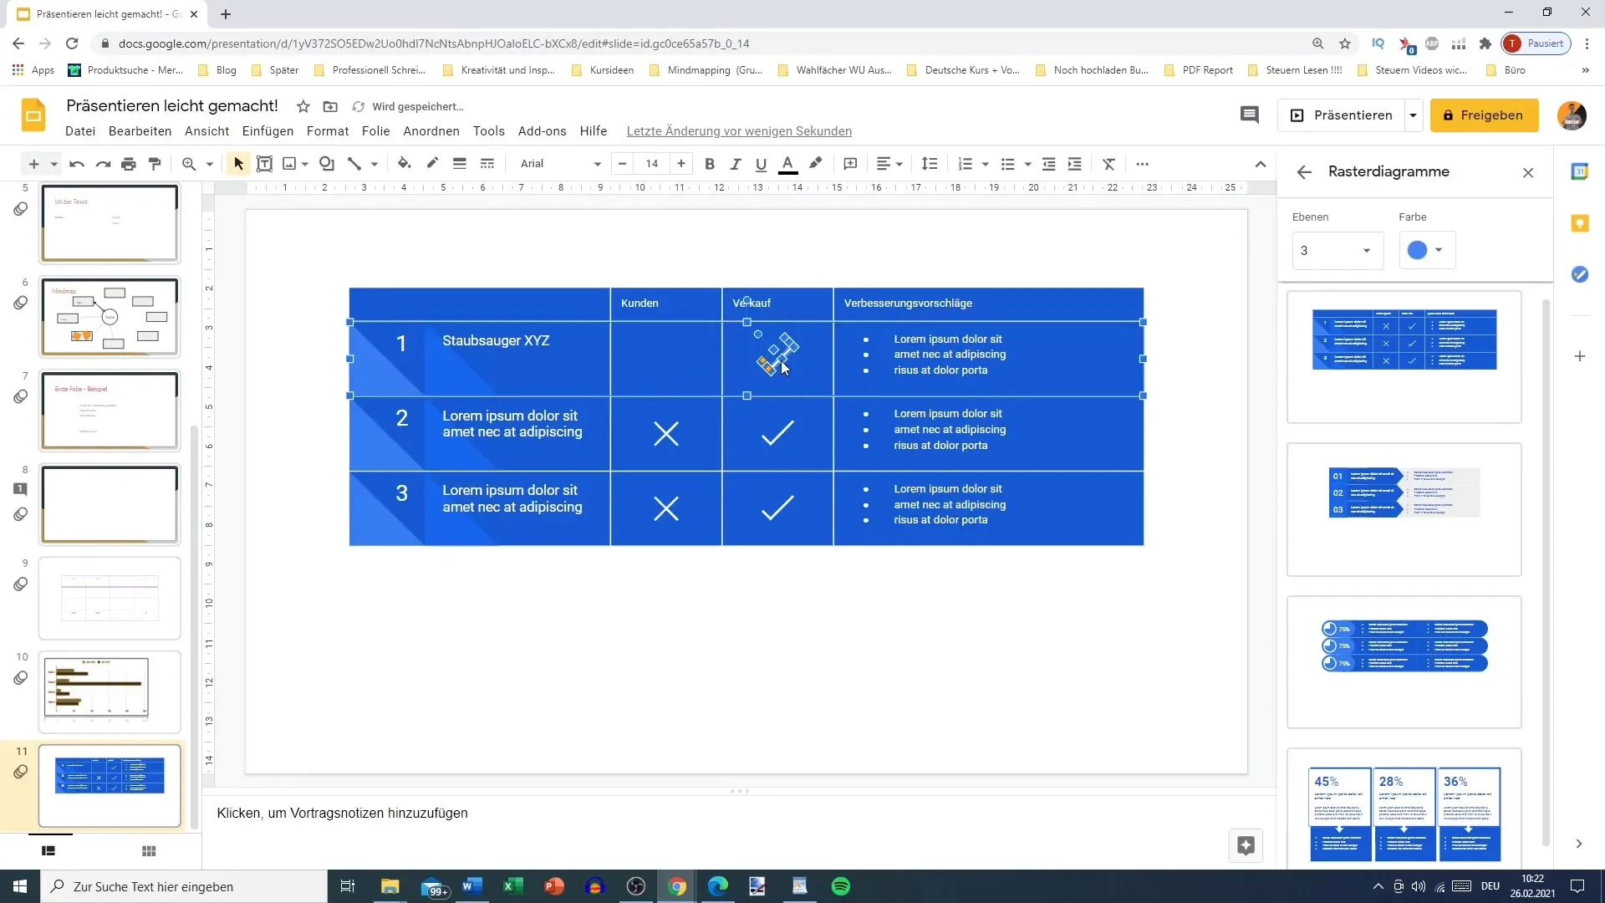Screen dimensions: 1605x903
Task: Click the font size field showing 14
Action: [x=652, y=164]
